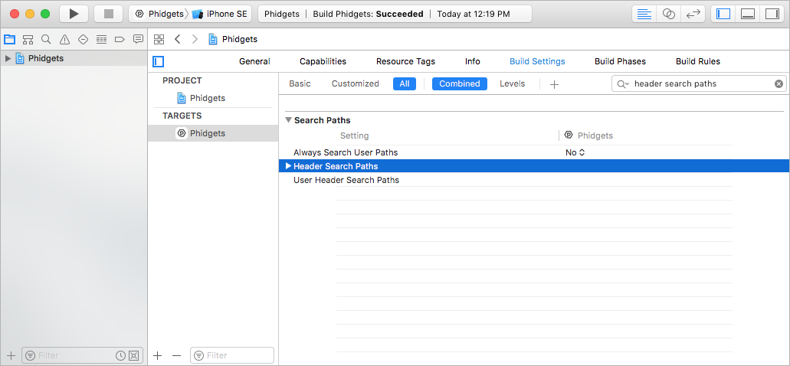Show recent files filter clock icon
The image size is (790, 366).
click(120, 355)
